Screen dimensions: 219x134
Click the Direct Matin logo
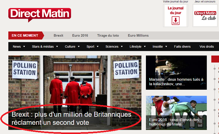click(40, 15)
